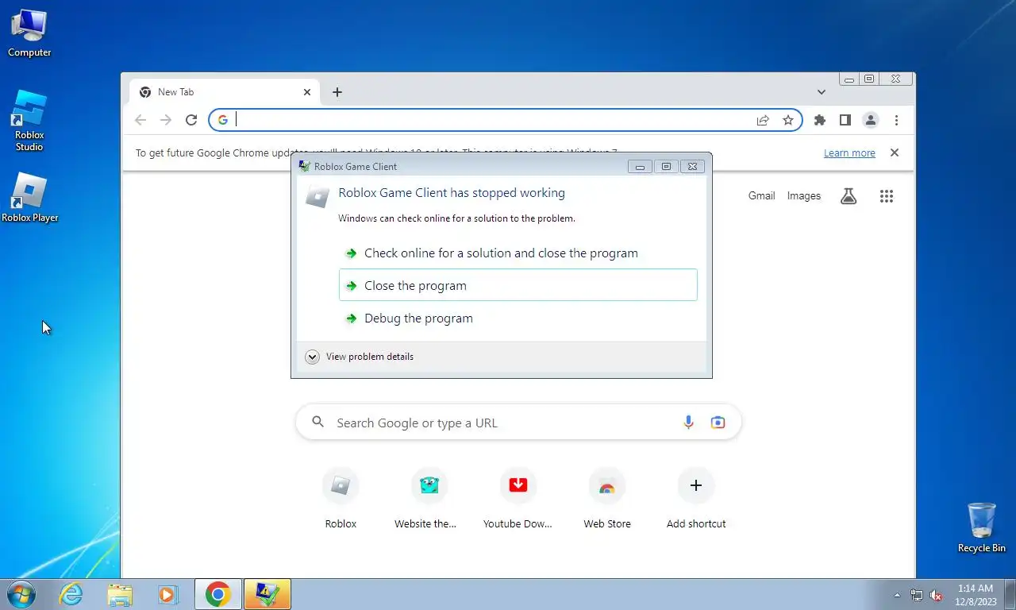The width and height of the screenshot is (1016, 610).
Task: Open the Windows Start menu
Action: (21, 594)
